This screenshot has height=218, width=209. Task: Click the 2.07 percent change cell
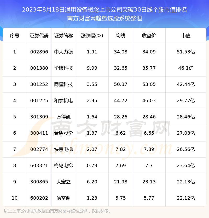[x=92, y=149]
